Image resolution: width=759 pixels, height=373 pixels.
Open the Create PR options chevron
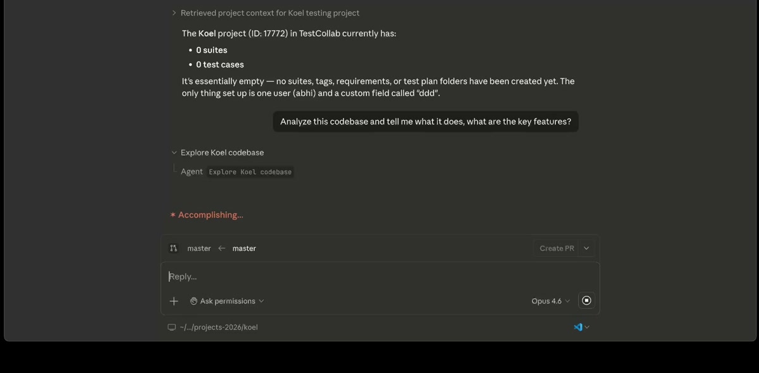586,248
